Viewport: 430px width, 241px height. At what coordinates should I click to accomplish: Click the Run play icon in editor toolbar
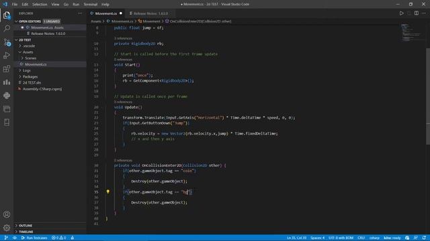[x=401, y=13]
